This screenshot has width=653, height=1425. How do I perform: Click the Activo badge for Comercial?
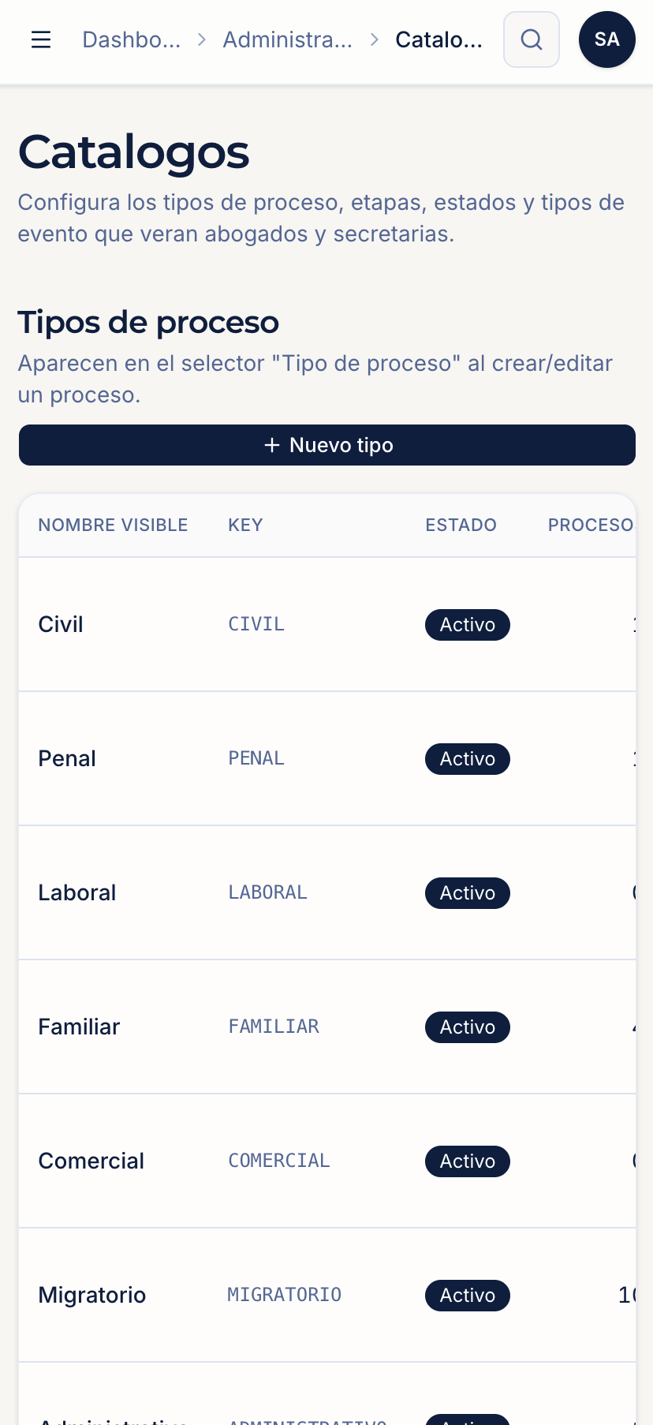(468, 1161)
